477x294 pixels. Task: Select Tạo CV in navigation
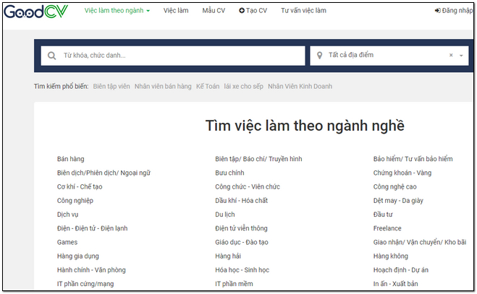tap(253, 11)
